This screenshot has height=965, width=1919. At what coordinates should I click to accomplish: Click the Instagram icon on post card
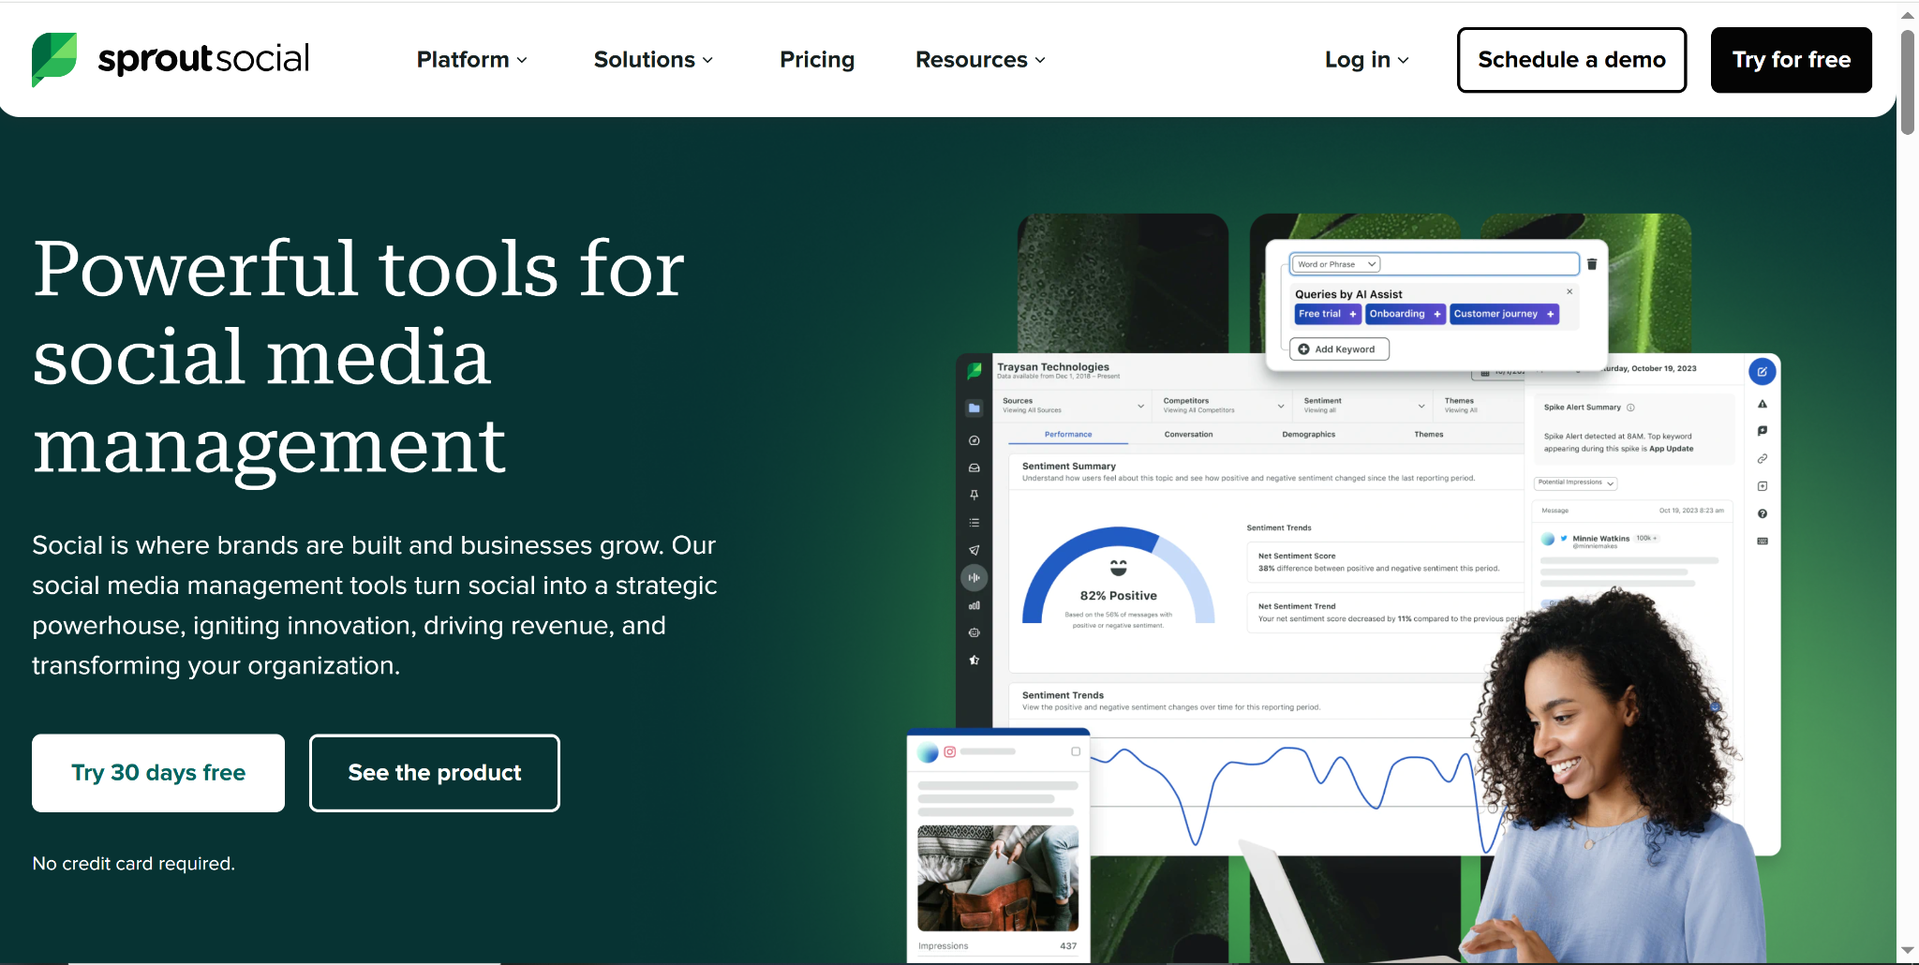[949, 751]
